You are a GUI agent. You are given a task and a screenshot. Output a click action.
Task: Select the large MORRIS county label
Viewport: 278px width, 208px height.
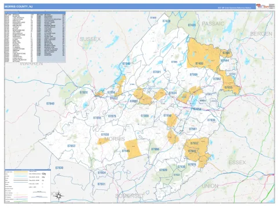pyautogui.click(x=115, y=139)
